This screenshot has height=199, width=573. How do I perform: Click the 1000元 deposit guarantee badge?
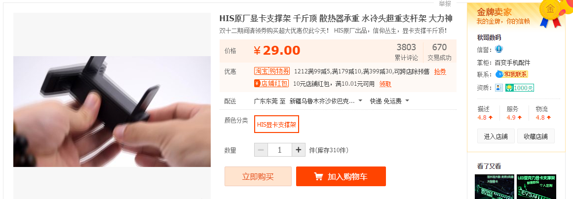520,88
